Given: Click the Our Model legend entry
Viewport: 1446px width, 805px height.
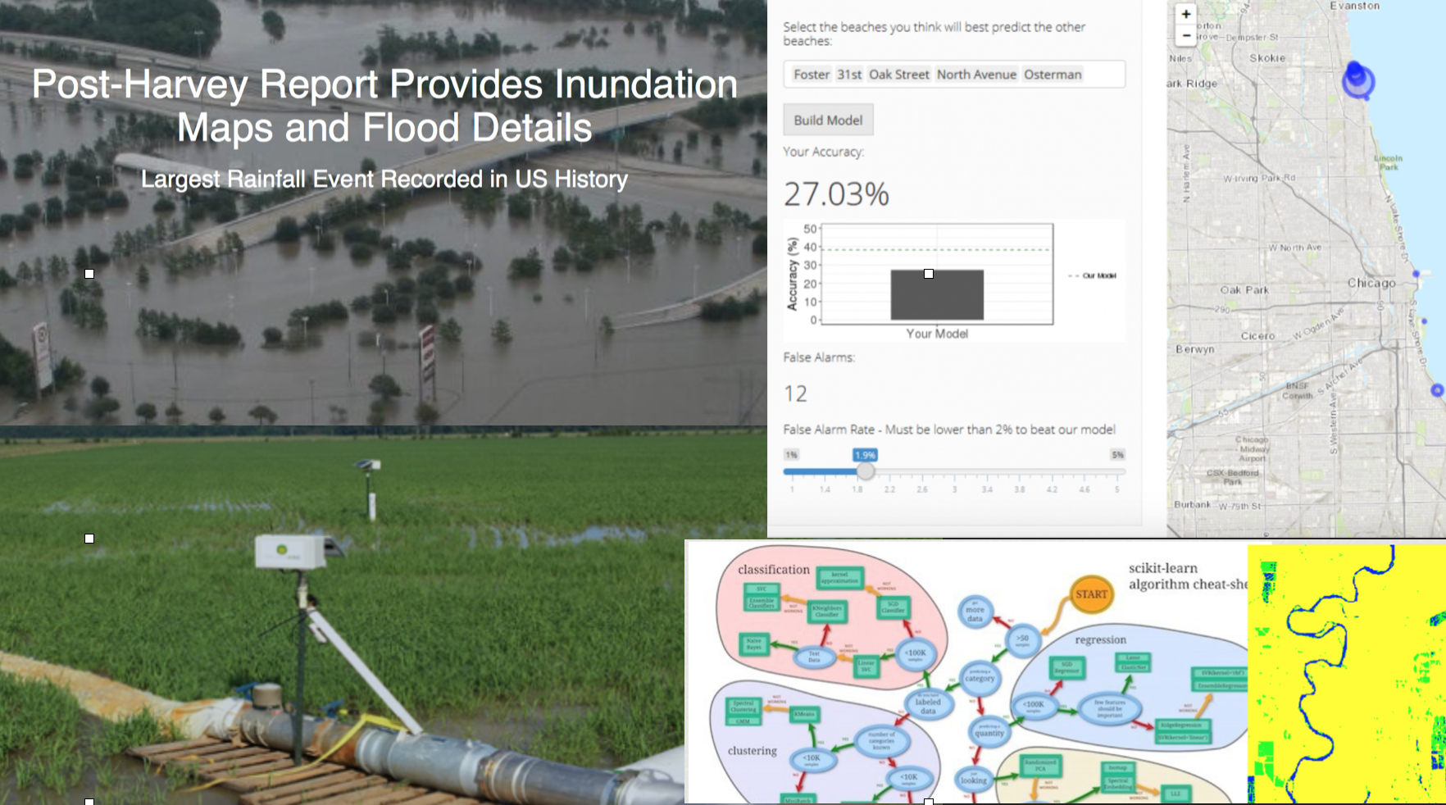Looking at the screenshot, I should click(x=1093, y=275).
